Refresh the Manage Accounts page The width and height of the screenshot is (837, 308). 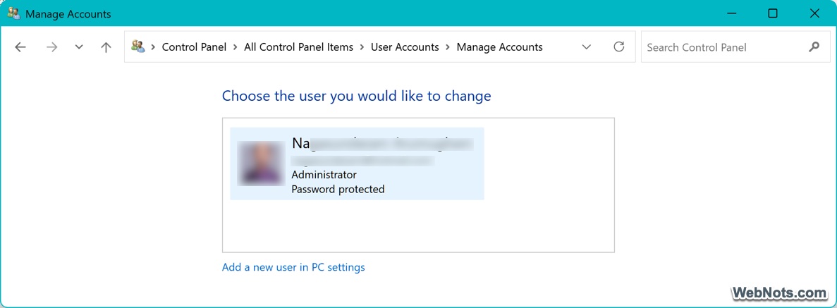click(619, 47)
